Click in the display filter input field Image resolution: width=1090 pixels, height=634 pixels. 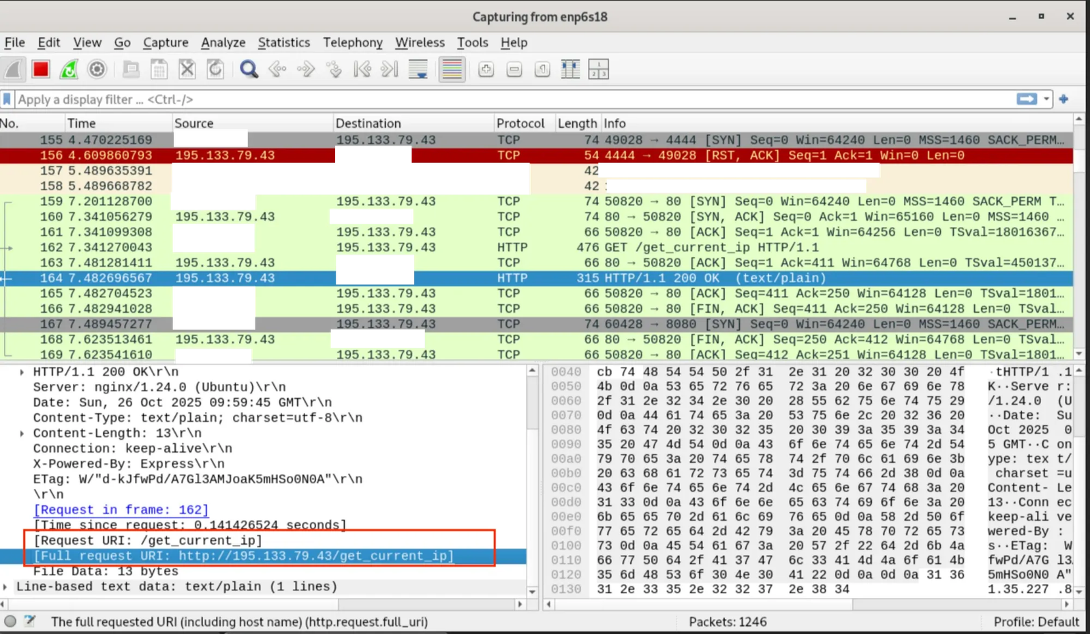pyautogui.click(x=514, y=100)
